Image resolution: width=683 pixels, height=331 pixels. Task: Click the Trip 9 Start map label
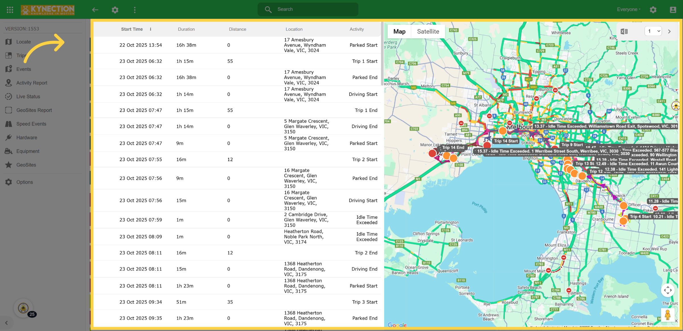point(572,145)
